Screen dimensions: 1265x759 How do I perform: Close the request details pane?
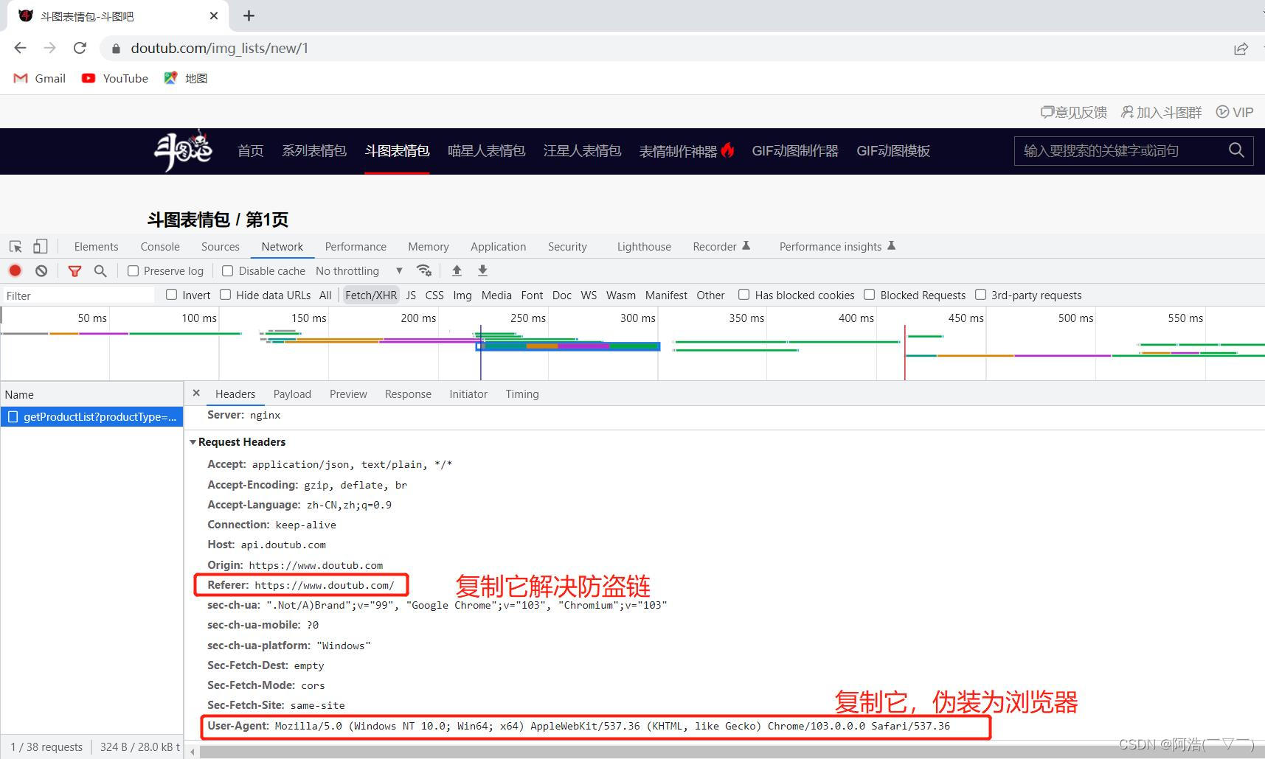pyautogui.click(x=196, y=394)
